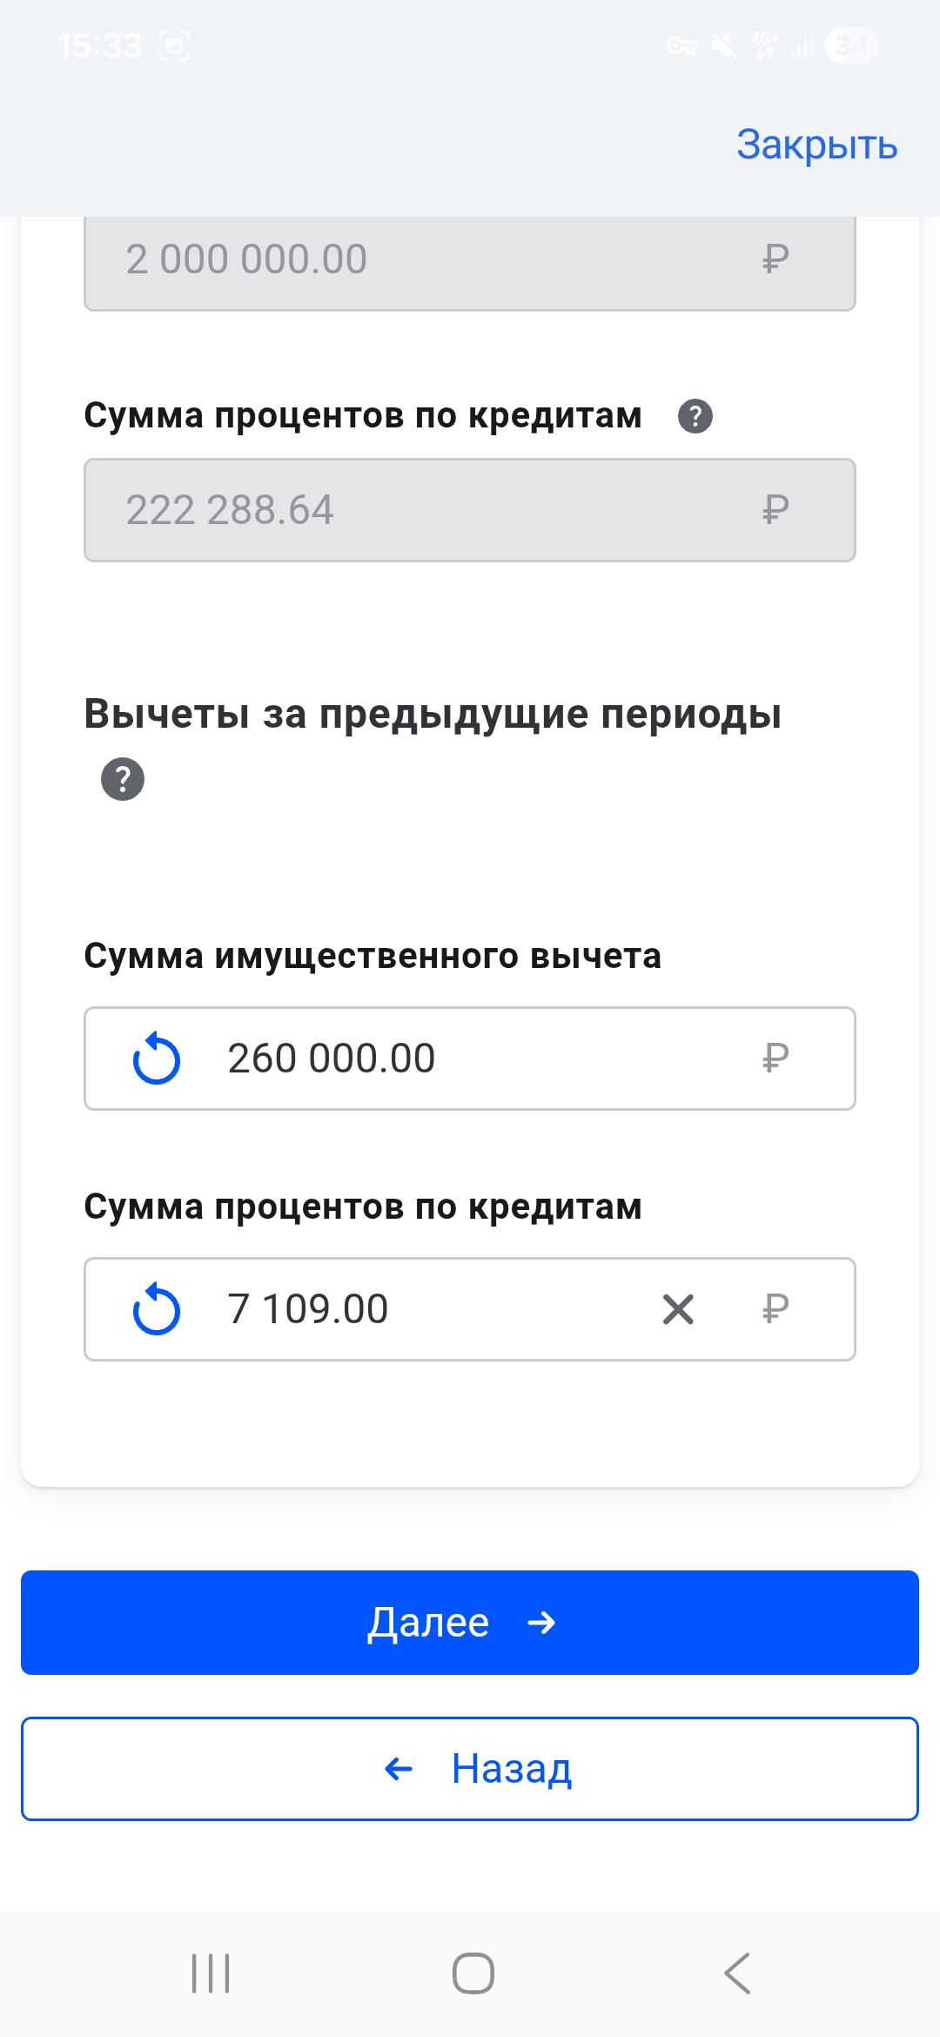Tap help icon beside top 'Сумма процентов по кредитам'
Screen dimensions: 940x2037
coord(695,416)
